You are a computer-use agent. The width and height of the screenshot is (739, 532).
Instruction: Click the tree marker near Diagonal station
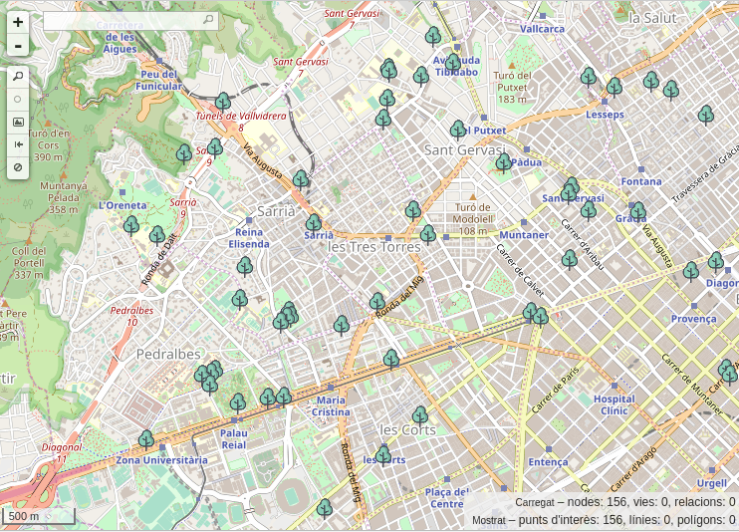coord(715,262)
